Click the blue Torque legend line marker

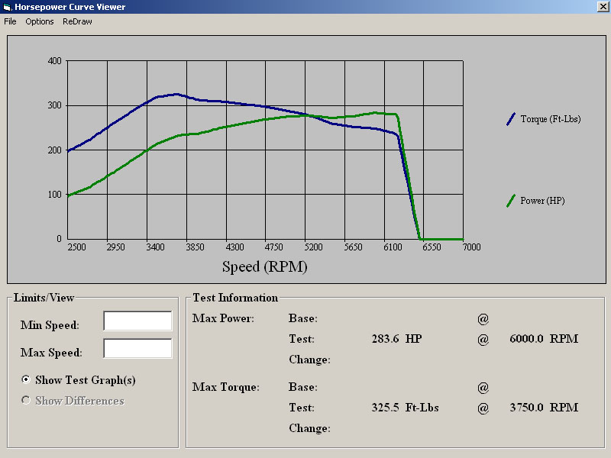510,119
